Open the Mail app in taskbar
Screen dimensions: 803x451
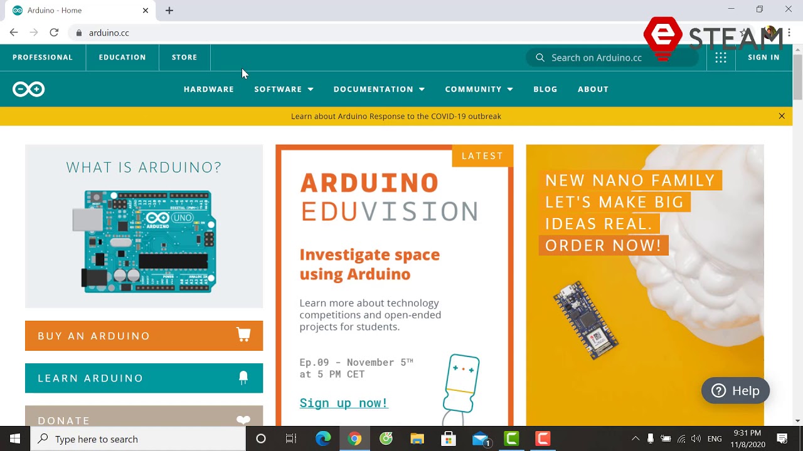481,439
